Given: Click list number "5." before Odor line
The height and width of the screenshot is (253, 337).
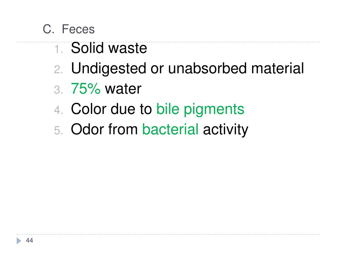Looking at the screenshot, I should (x=58, y=131).
